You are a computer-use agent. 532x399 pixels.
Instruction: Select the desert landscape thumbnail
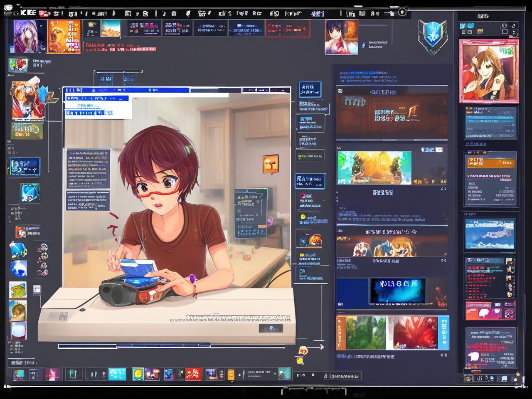[x=111, y=28]
